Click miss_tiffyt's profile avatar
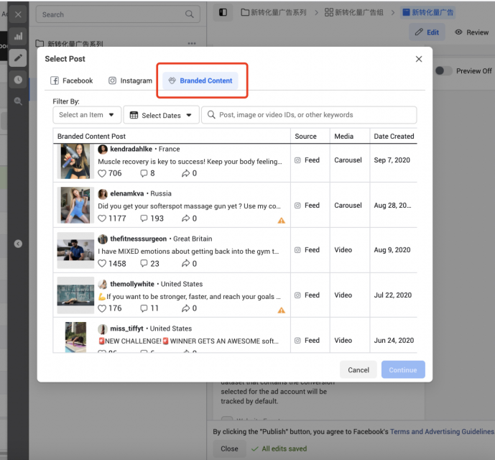This screenshot has width=495, height=460. point(103,328)
